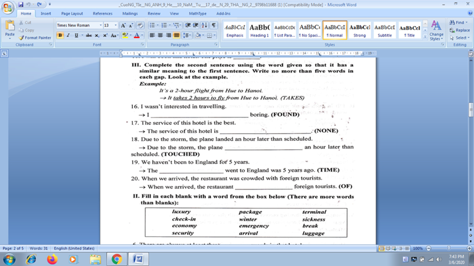Screen dimensions: 474x266
Task: Grow font size with the large A
Action: (123, 25)
